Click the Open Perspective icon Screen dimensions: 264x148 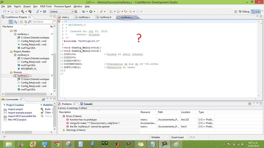click(236, 11)
